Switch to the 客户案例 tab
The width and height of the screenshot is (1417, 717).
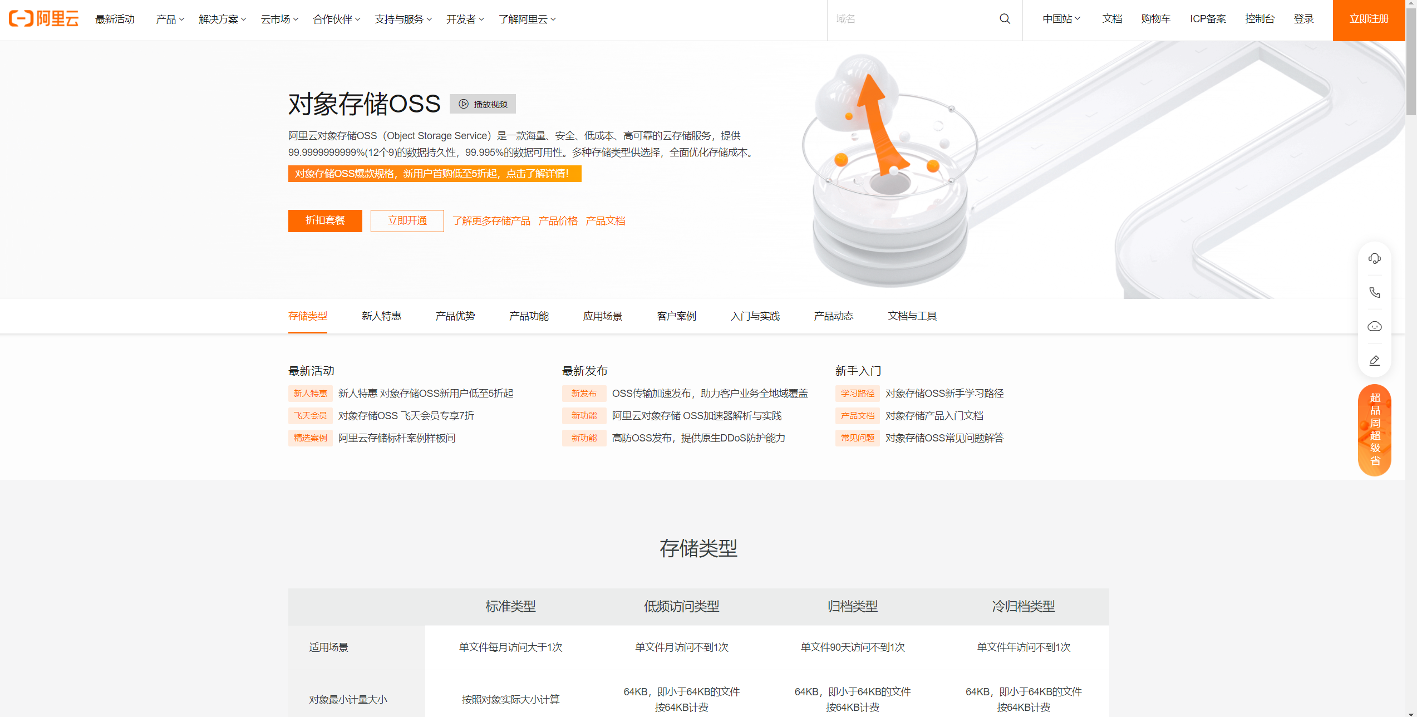[676, 316]
